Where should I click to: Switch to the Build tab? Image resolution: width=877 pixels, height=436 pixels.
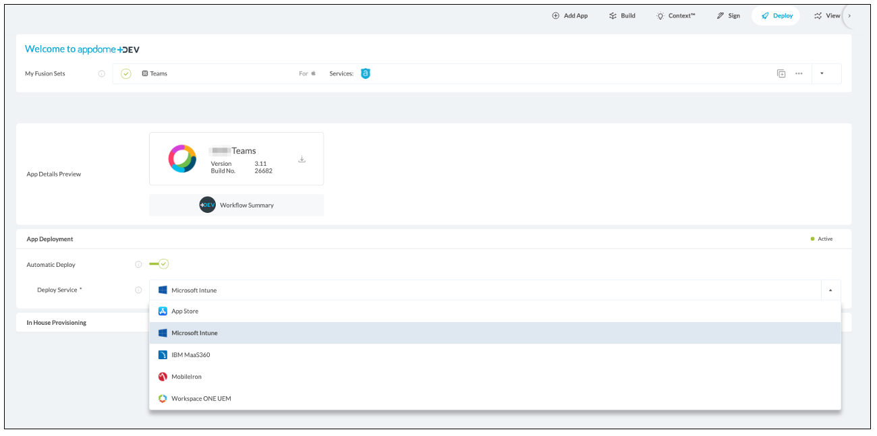(x=622, y=15)
